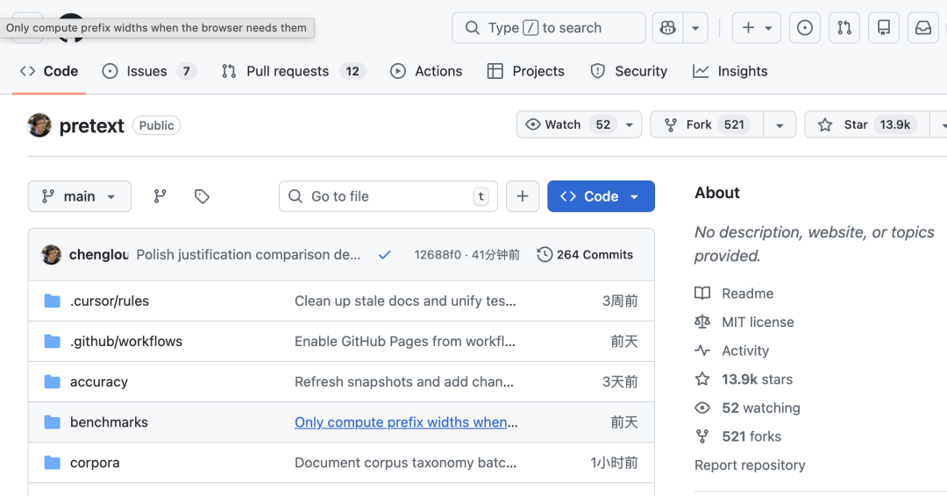
Task: Open commit Clean up stale docs
Action: point(405,301)
